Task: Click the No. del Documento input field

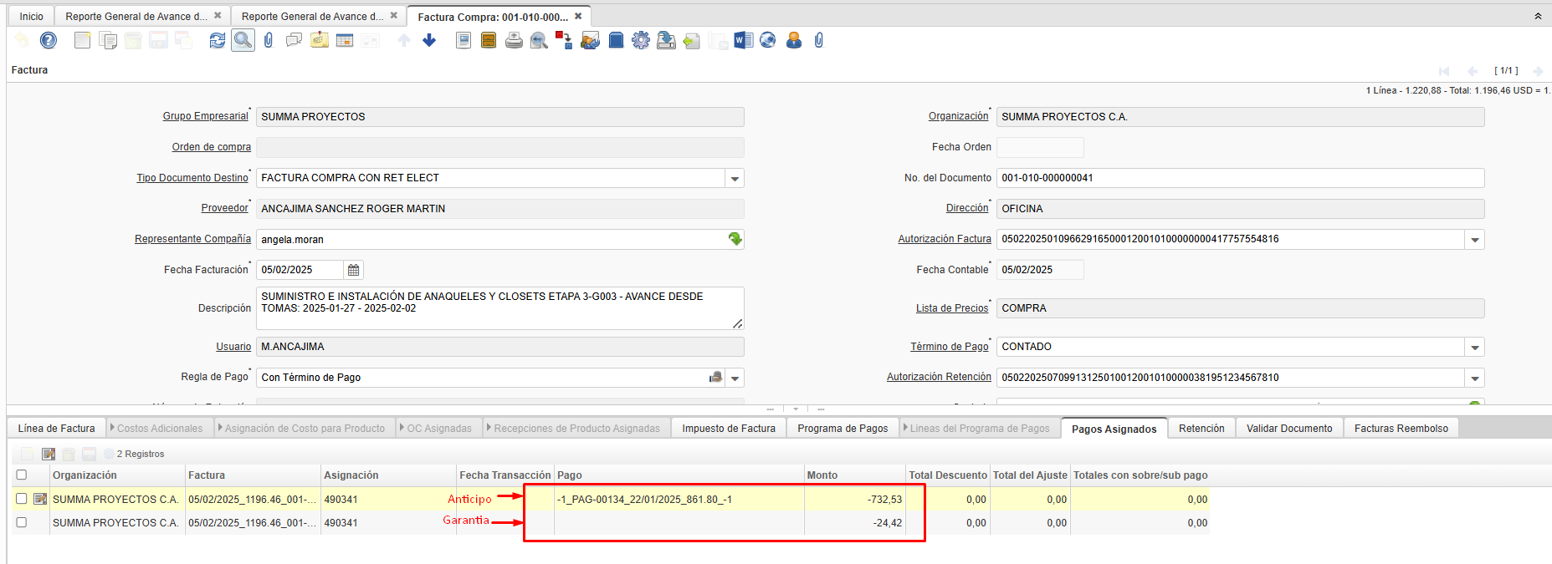Action: click(1239, 178)
